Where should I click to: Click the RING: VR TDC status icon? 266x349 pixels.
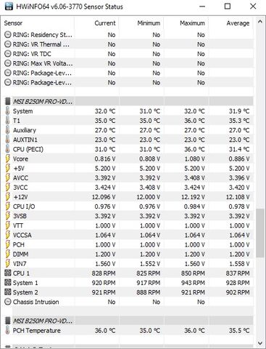coord(8,54)
